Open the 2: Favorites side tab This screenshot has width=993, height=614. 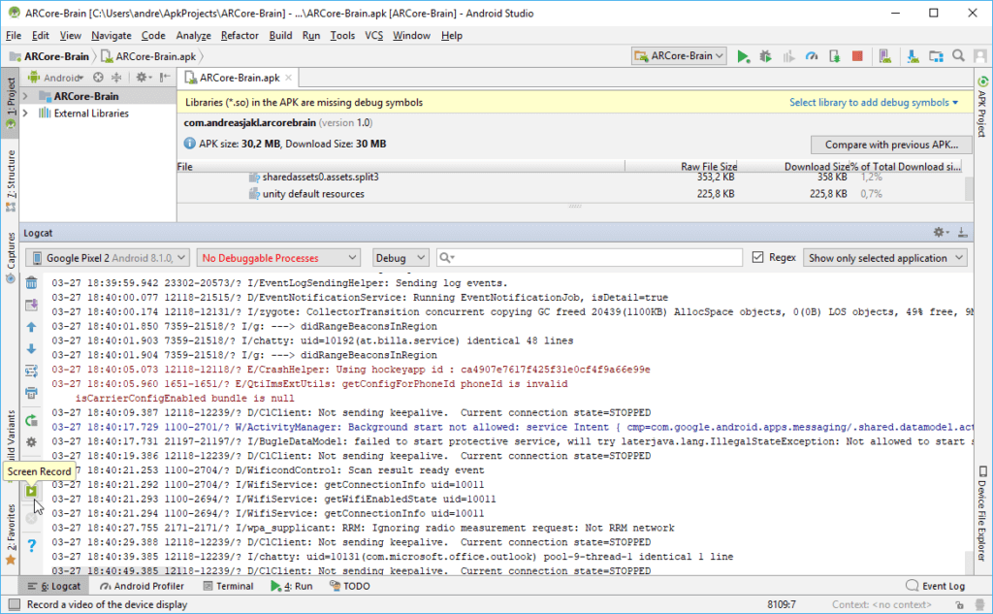click(10, 533)
